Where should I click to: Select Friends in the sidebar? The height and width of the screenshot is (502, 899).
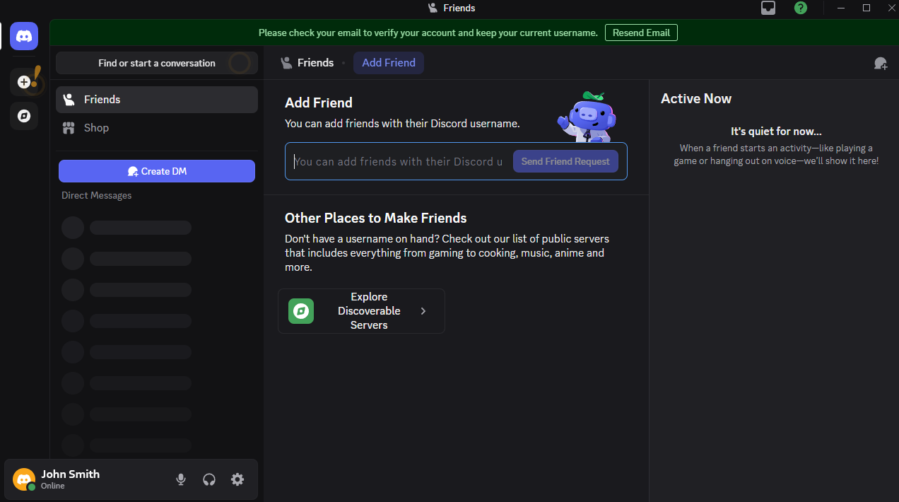[157, 100]
